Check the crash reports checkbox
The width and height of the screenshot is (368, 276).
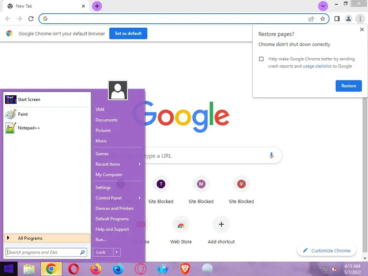261,59
